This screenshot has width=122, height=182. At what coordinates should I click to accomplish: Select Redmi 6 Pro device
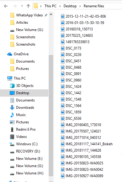26,129
